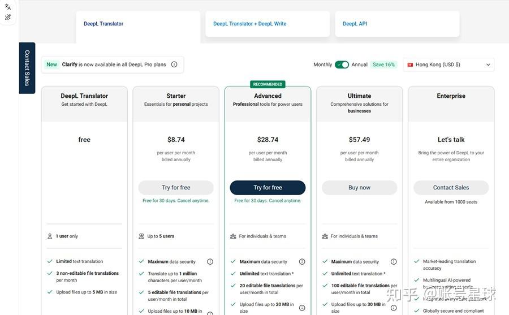Image resolution: width=509 pixels, height=315 pixels.
Task: Open the Hong Kong (USD $) region dropdown
Action: coord(449,64)
